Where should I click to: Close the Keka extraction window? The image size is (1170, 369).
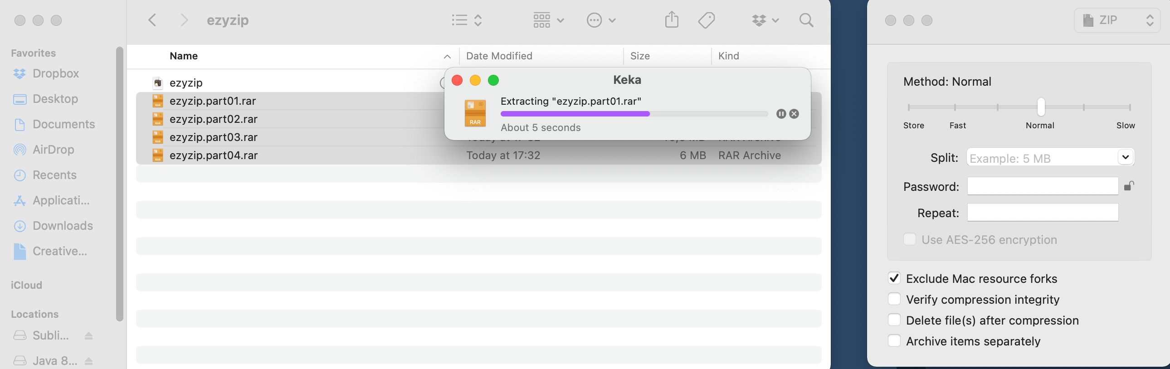[x=457, y=80]
